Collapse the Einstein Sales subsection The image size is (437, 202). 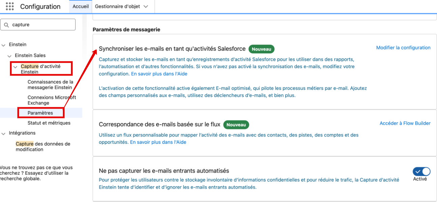tap(9, 56)
